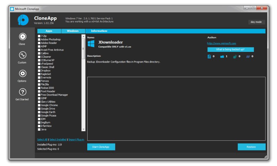Select Free Download Manager in the list
The width and height of the screenshot is (277, 166).
[x=54, y=95]
